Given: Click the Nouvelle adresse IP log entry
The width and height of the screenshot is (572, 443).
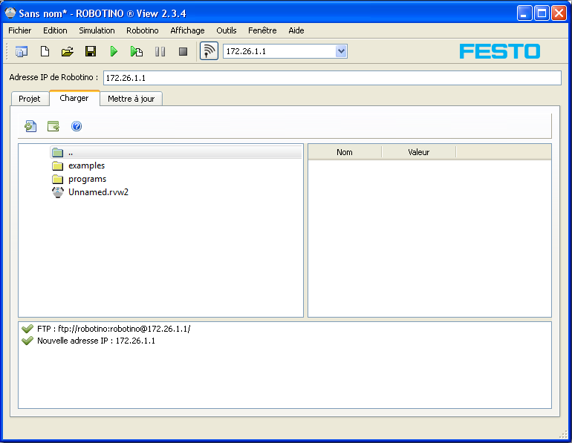Looking at the screenshot, I should 96,341.
